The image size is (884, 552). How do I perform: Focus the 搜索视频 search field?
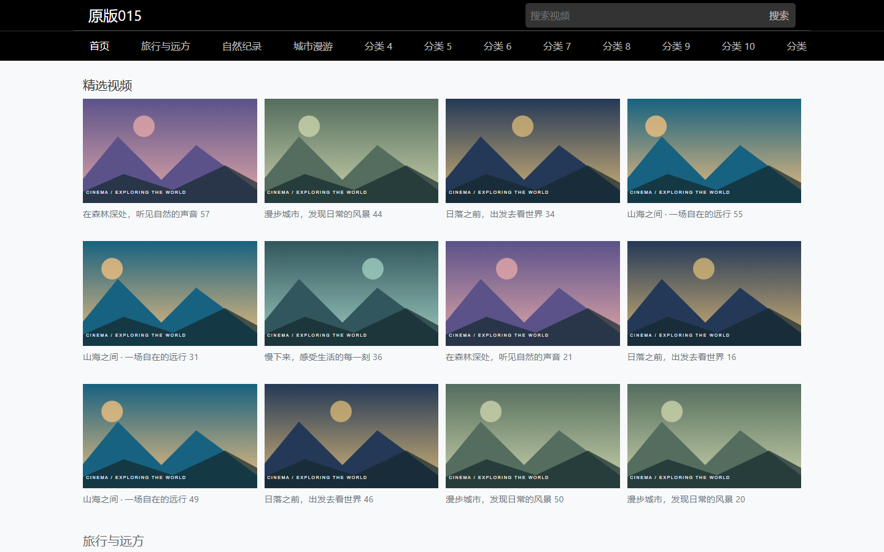coord(644,15)
